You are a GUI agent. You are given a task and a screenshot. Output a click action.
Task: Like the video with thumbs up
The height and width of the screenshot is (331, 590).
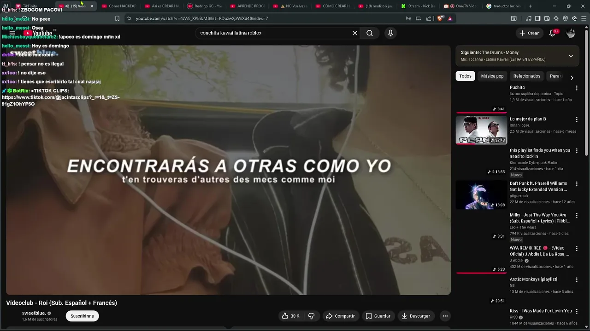tap(290, 316)
